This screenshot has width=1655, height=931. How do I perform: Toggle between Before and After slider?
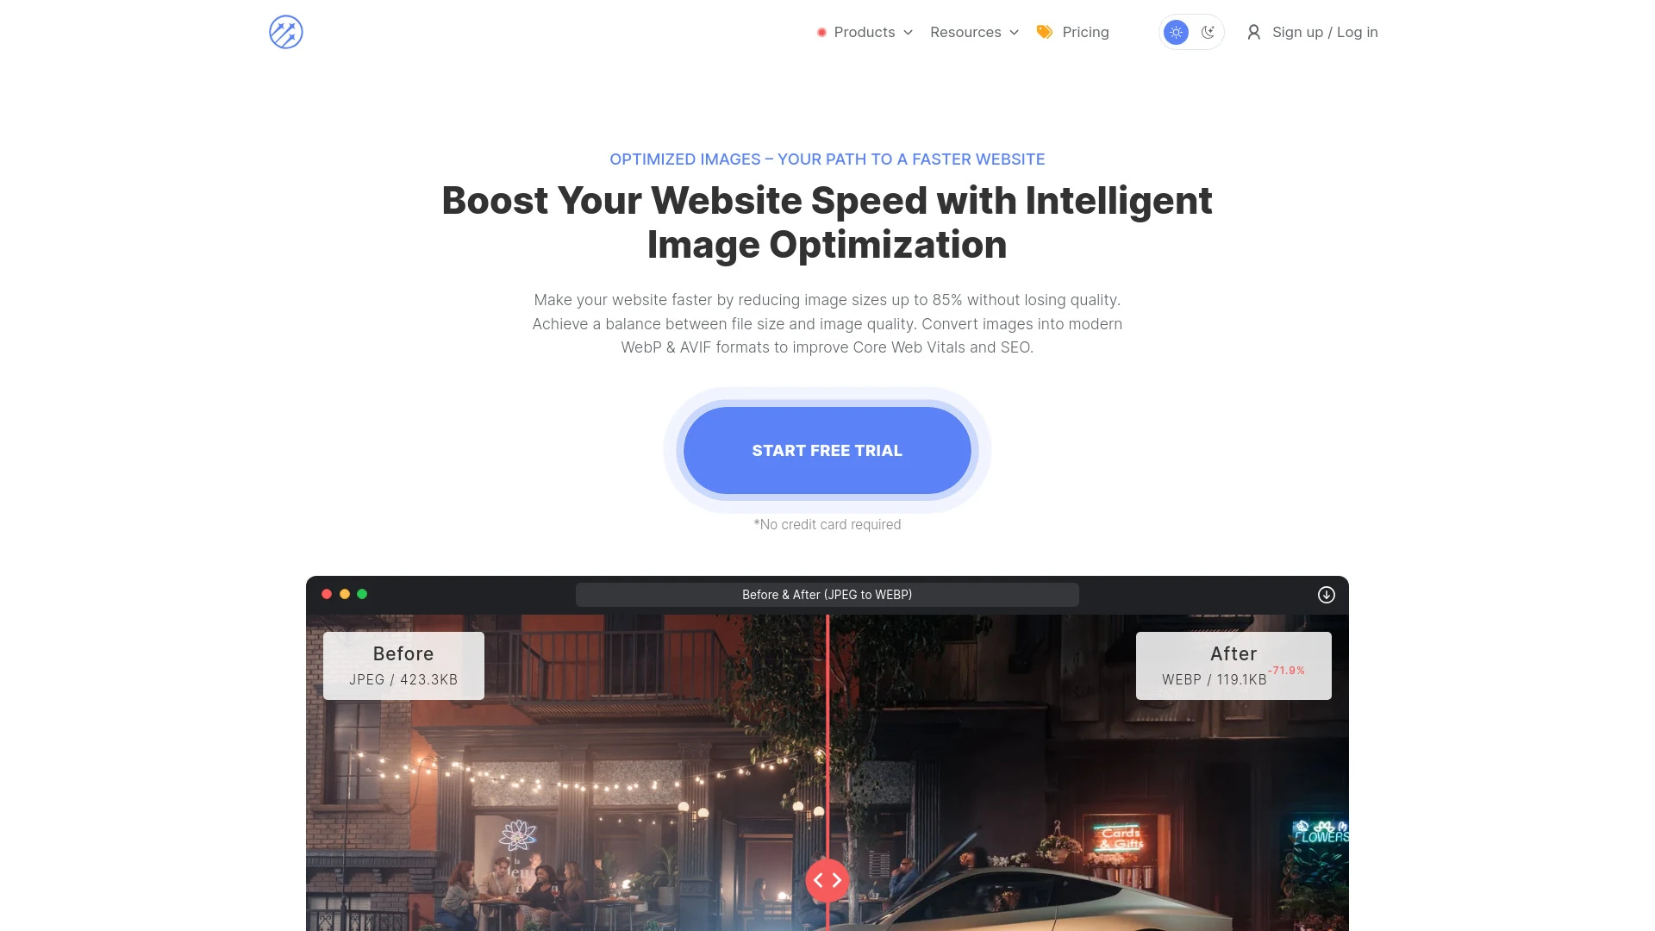(827, 880)
